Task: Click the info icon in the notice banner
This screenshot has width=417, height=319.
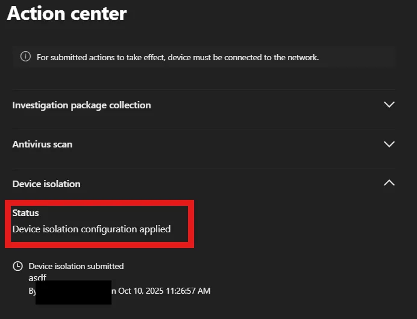Action: (25, 57)
